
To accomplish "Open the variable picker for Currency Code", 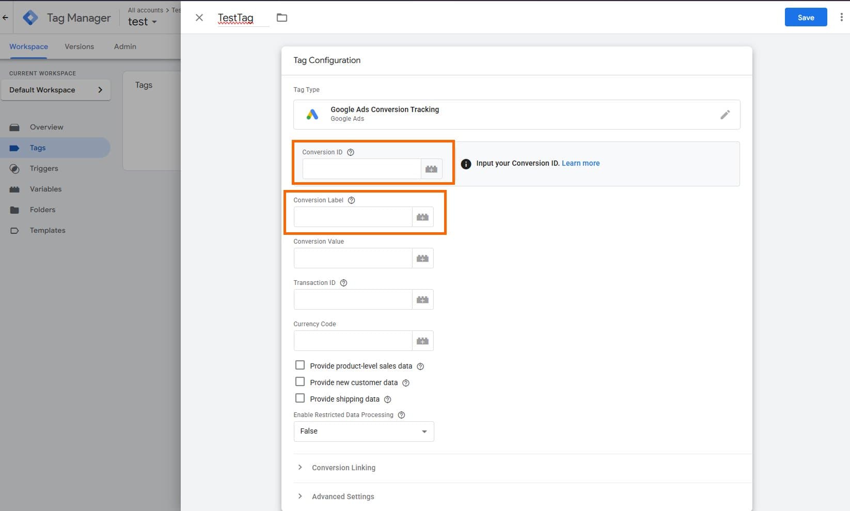I will [x=423, y=341].
